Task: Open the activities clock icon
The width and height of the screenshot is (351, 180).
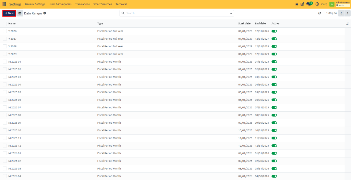Action: coord(317,4)
